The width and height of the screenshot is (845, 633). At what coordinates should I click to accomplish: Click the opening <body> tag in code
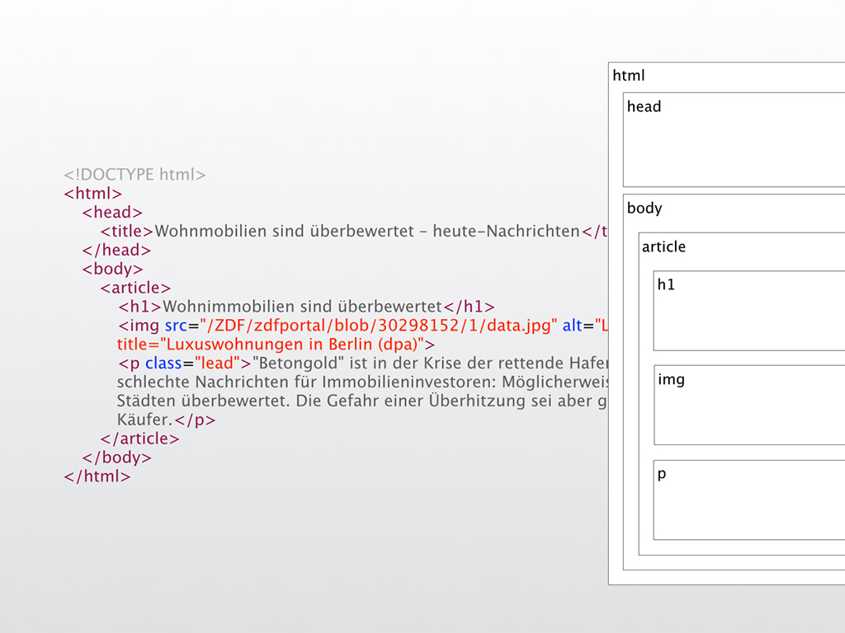pyautogui.click(x=112, y=270)
